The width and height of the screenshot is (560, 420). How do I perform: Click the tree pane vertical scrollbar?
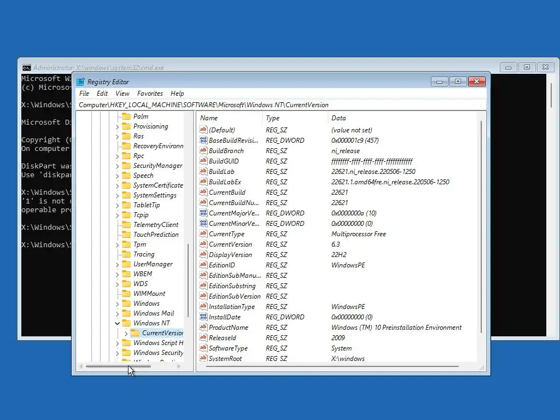(x=188, y=281)
